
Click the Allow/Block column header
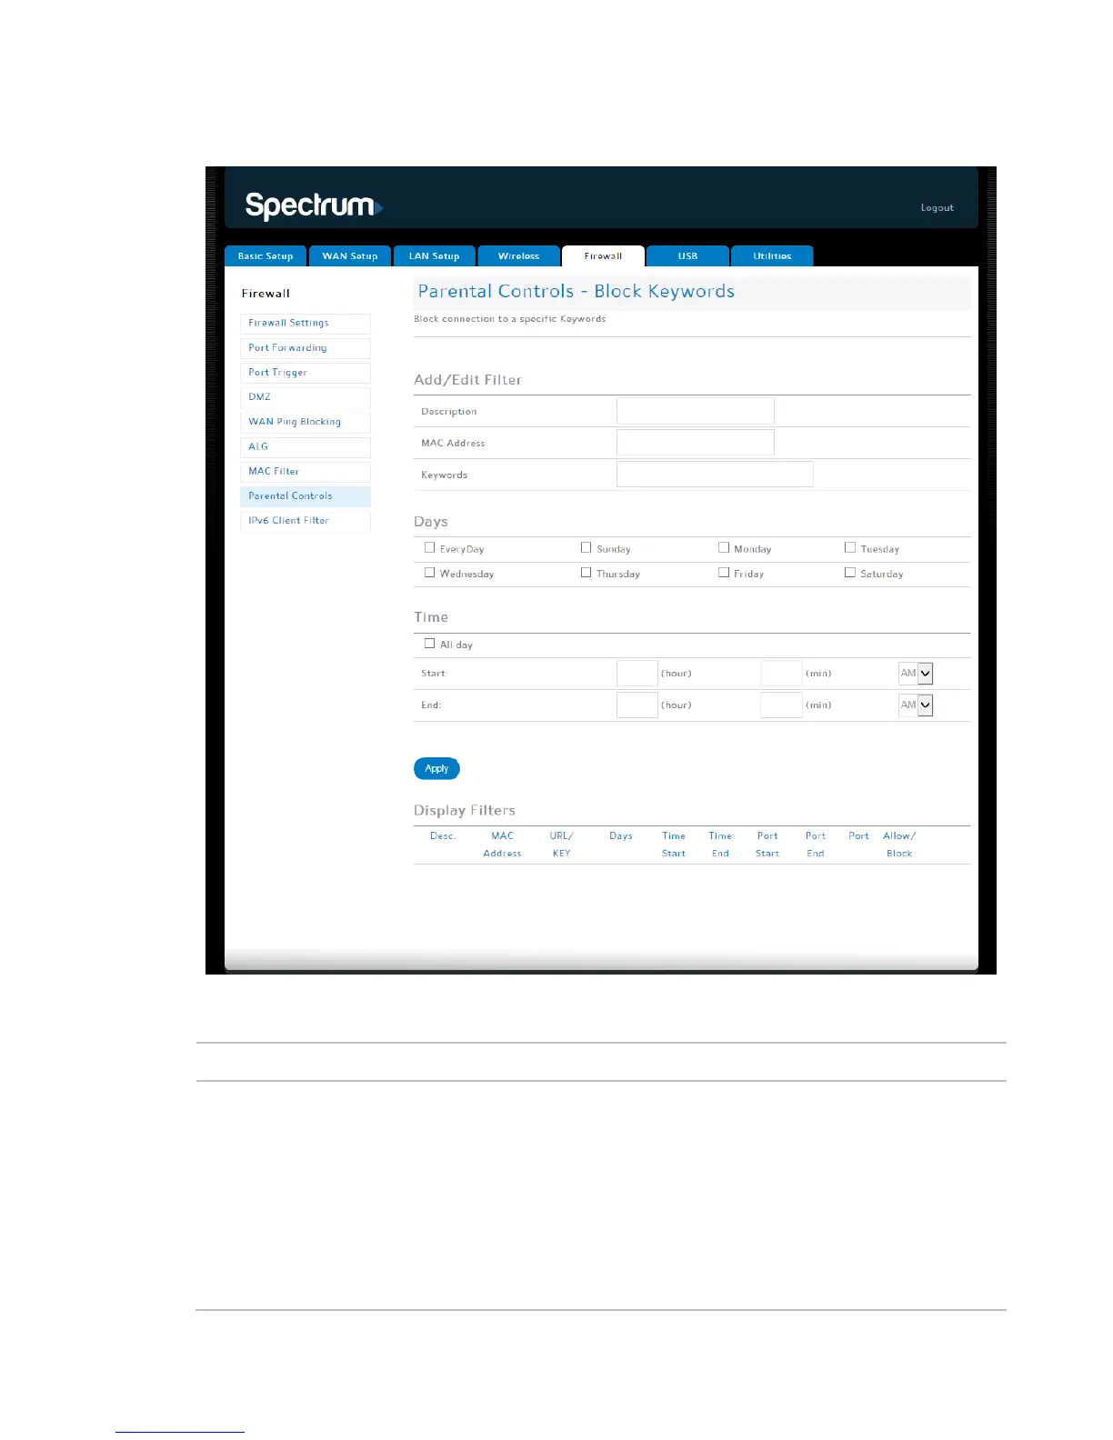(x=899, y=845)
